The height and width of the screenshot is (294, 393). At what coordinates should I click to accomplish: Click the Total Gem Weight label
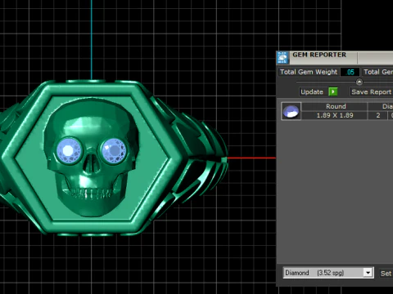309,72
